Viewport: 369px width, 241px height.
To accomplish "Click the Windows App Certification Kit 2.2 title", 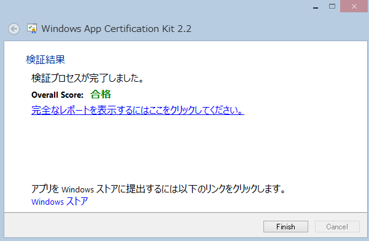I will tap(116, 29).
